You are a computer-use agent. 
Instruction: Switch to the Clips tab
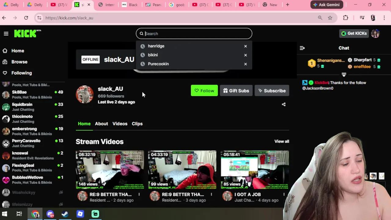[x=137, y=124]
